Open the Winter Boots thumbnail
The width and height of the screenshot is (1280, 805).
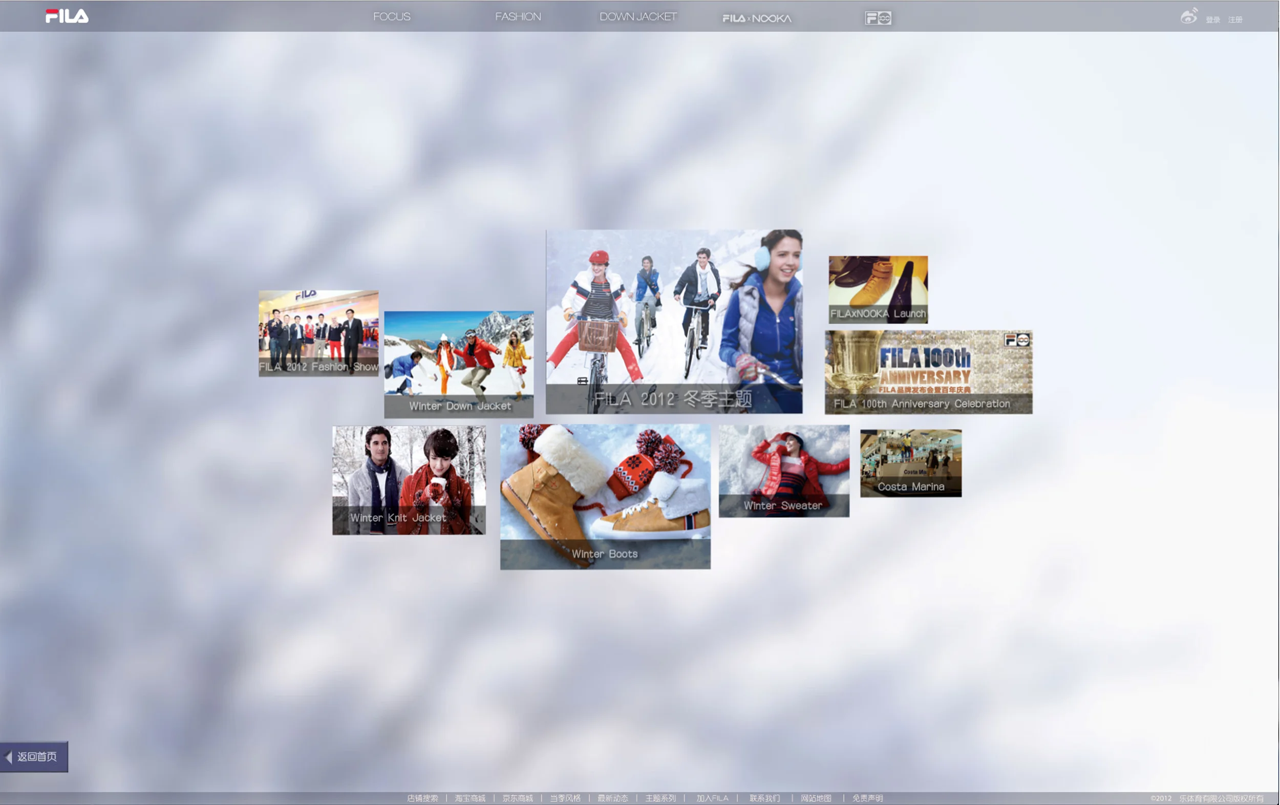point(606,497)
